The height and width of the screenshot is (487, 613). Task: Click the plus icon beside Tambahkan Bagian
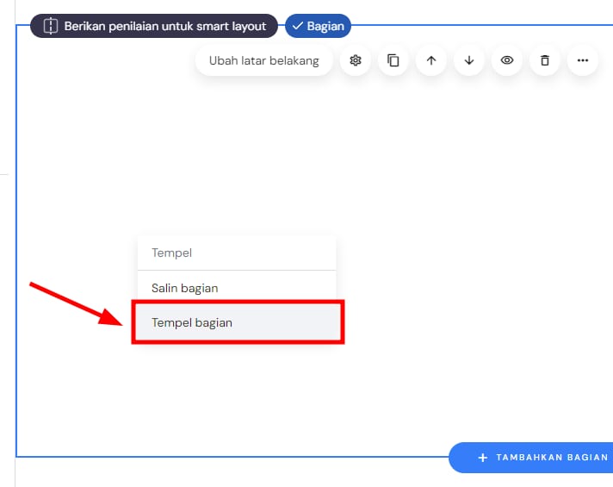click(483, 458)
